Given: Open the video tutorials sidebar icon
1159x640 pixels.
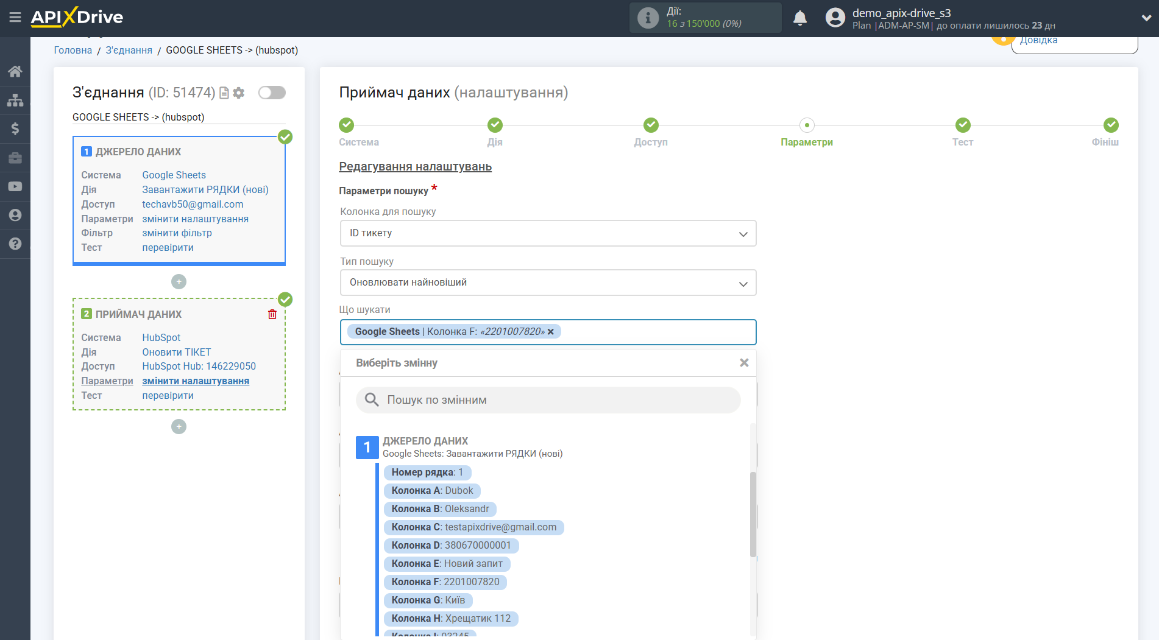Looking at the screenshot, I should coord(15,186).
